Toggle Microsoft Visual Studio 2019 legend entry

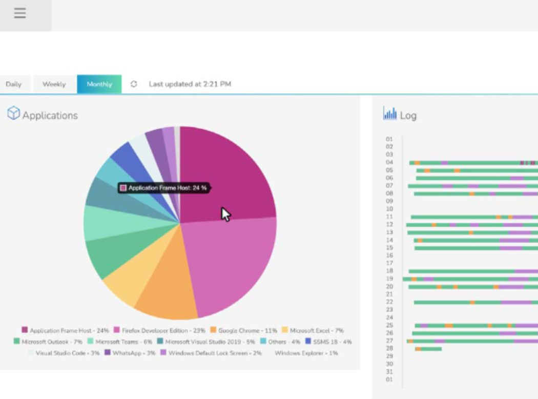click(206, 342)
